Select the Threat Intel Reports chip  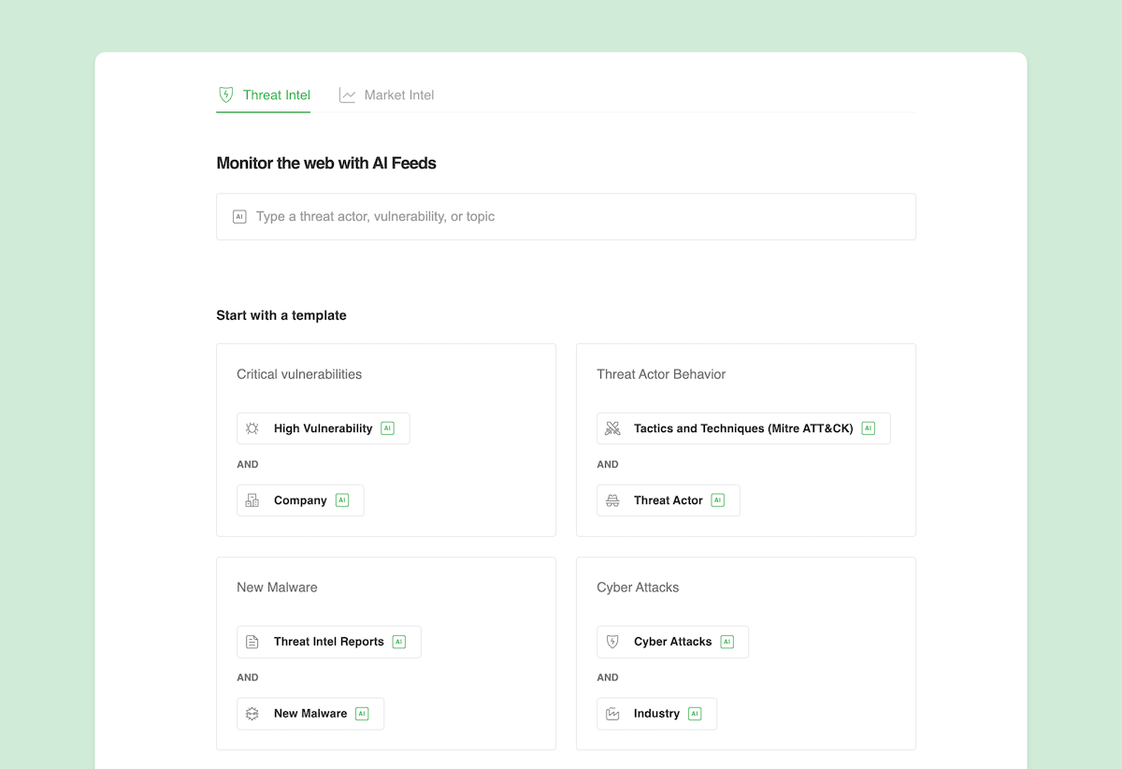point(329,642)
